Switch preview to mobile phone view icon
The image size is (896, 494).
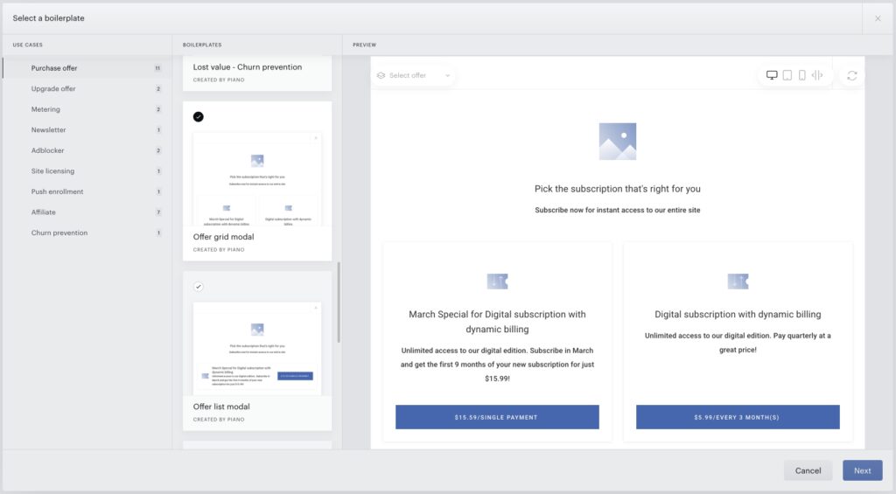(x=801, y=75)
